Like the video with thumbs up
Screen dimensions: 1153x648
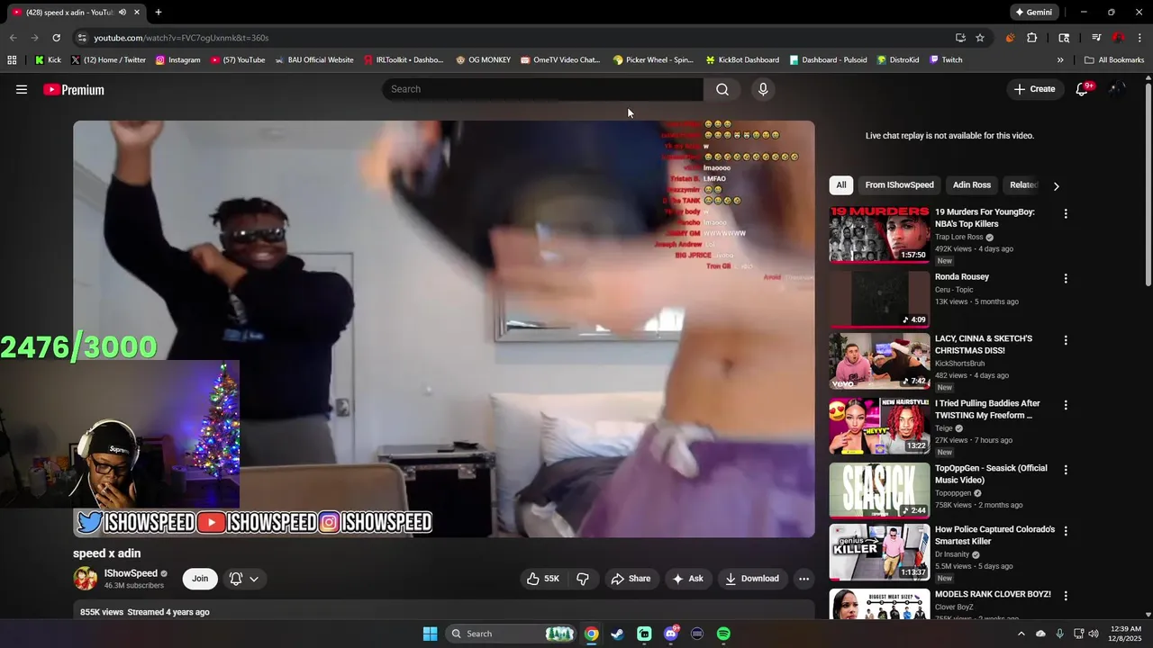click(544, 579)
